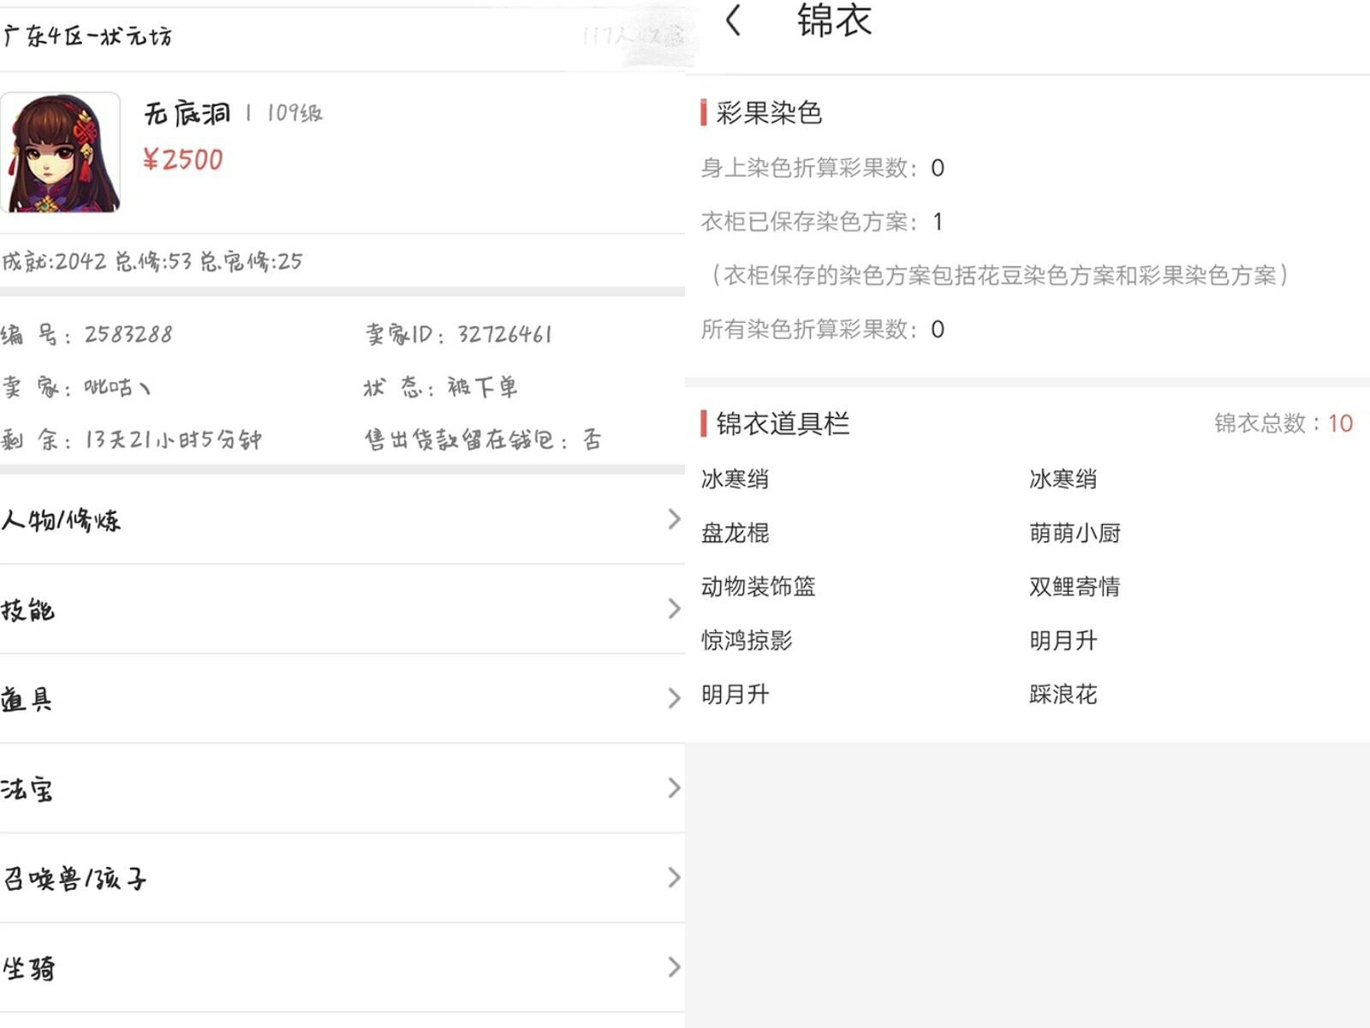Tap the back arrow beside 锦衣 title
The image size is (1370, 1028).
tap(733, 20)
